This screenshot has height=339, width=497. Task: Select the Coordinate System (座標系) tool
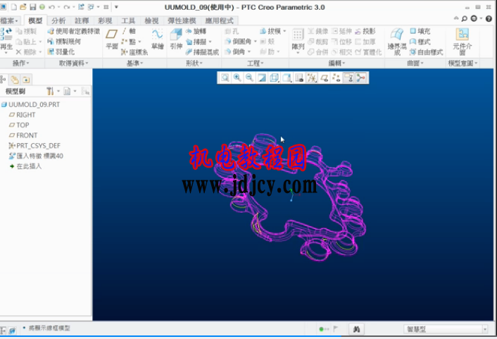pos(134,52)
